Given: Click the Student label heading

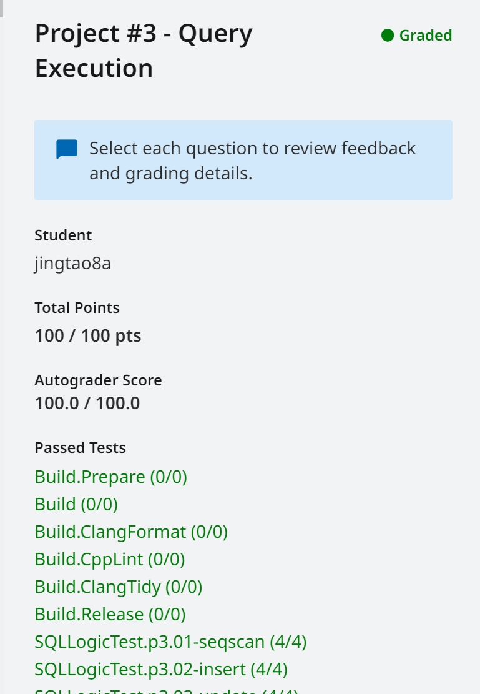Looking at the screenshot, I should point(63,235).
